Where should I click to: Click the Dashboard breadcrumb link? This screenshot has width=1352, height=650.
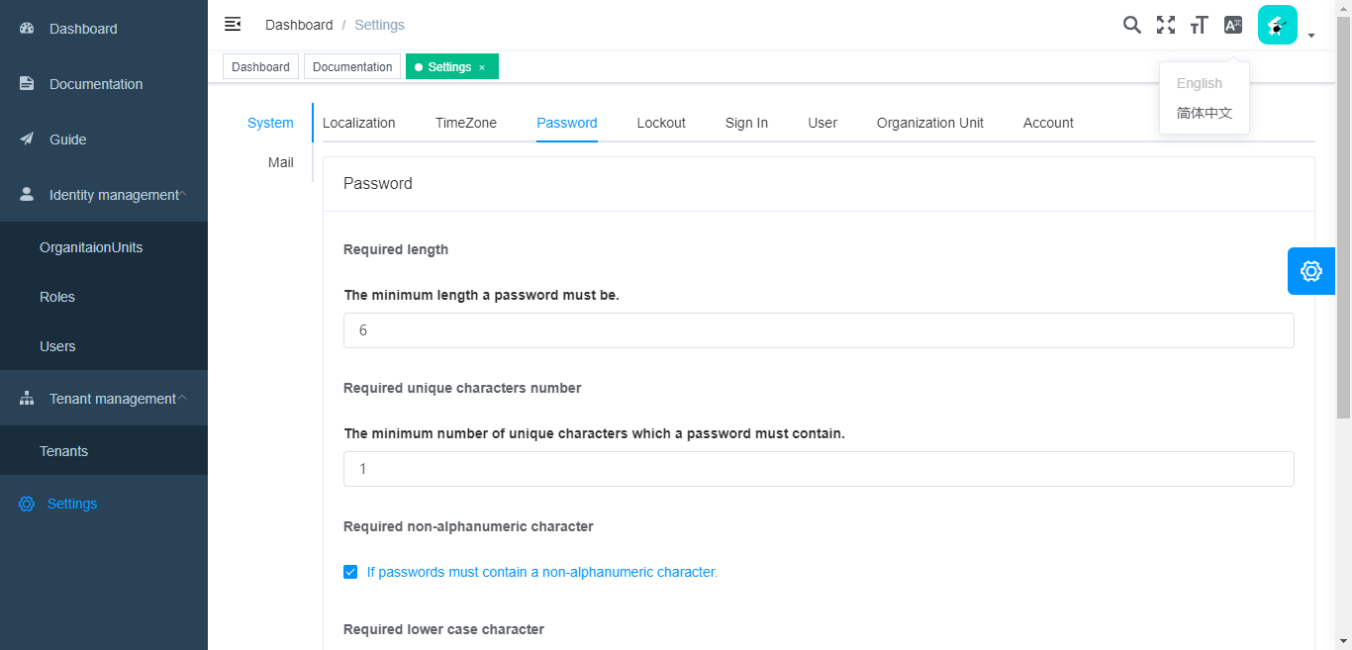point(299,25)
